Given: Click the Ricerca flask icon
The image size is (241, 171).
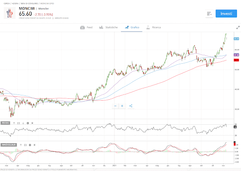Looking at the screenshot, I should coord(148,27).
